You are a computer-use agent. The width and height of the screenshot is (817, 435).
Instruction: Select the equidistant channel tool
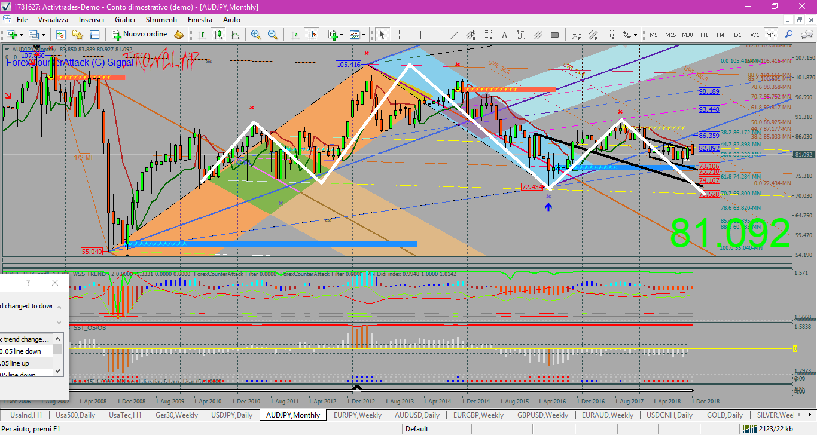(471, 35)
